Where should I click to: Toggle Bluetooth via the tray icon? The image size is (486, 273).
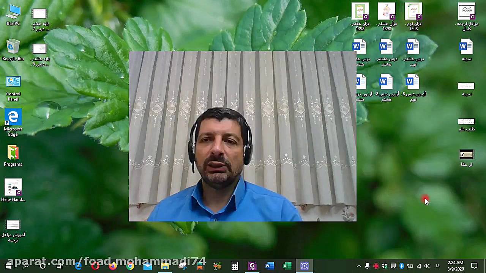tap(402, 266)
